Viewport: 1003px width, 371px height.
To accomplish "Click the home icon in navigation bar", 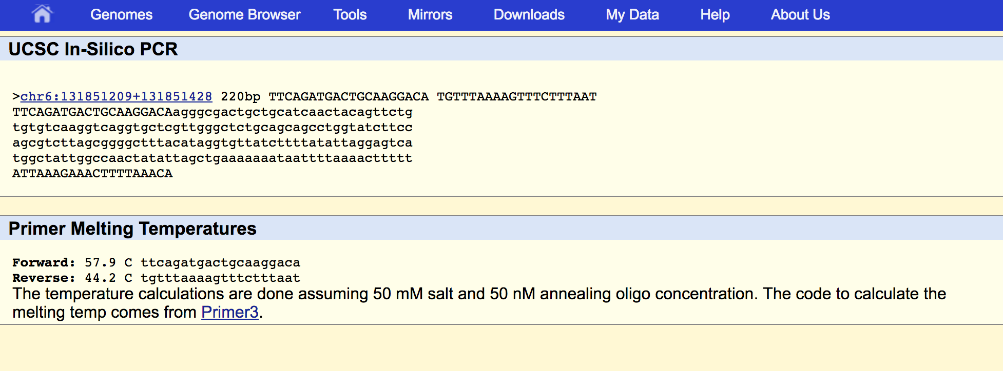I will click(x=42, y=14).
